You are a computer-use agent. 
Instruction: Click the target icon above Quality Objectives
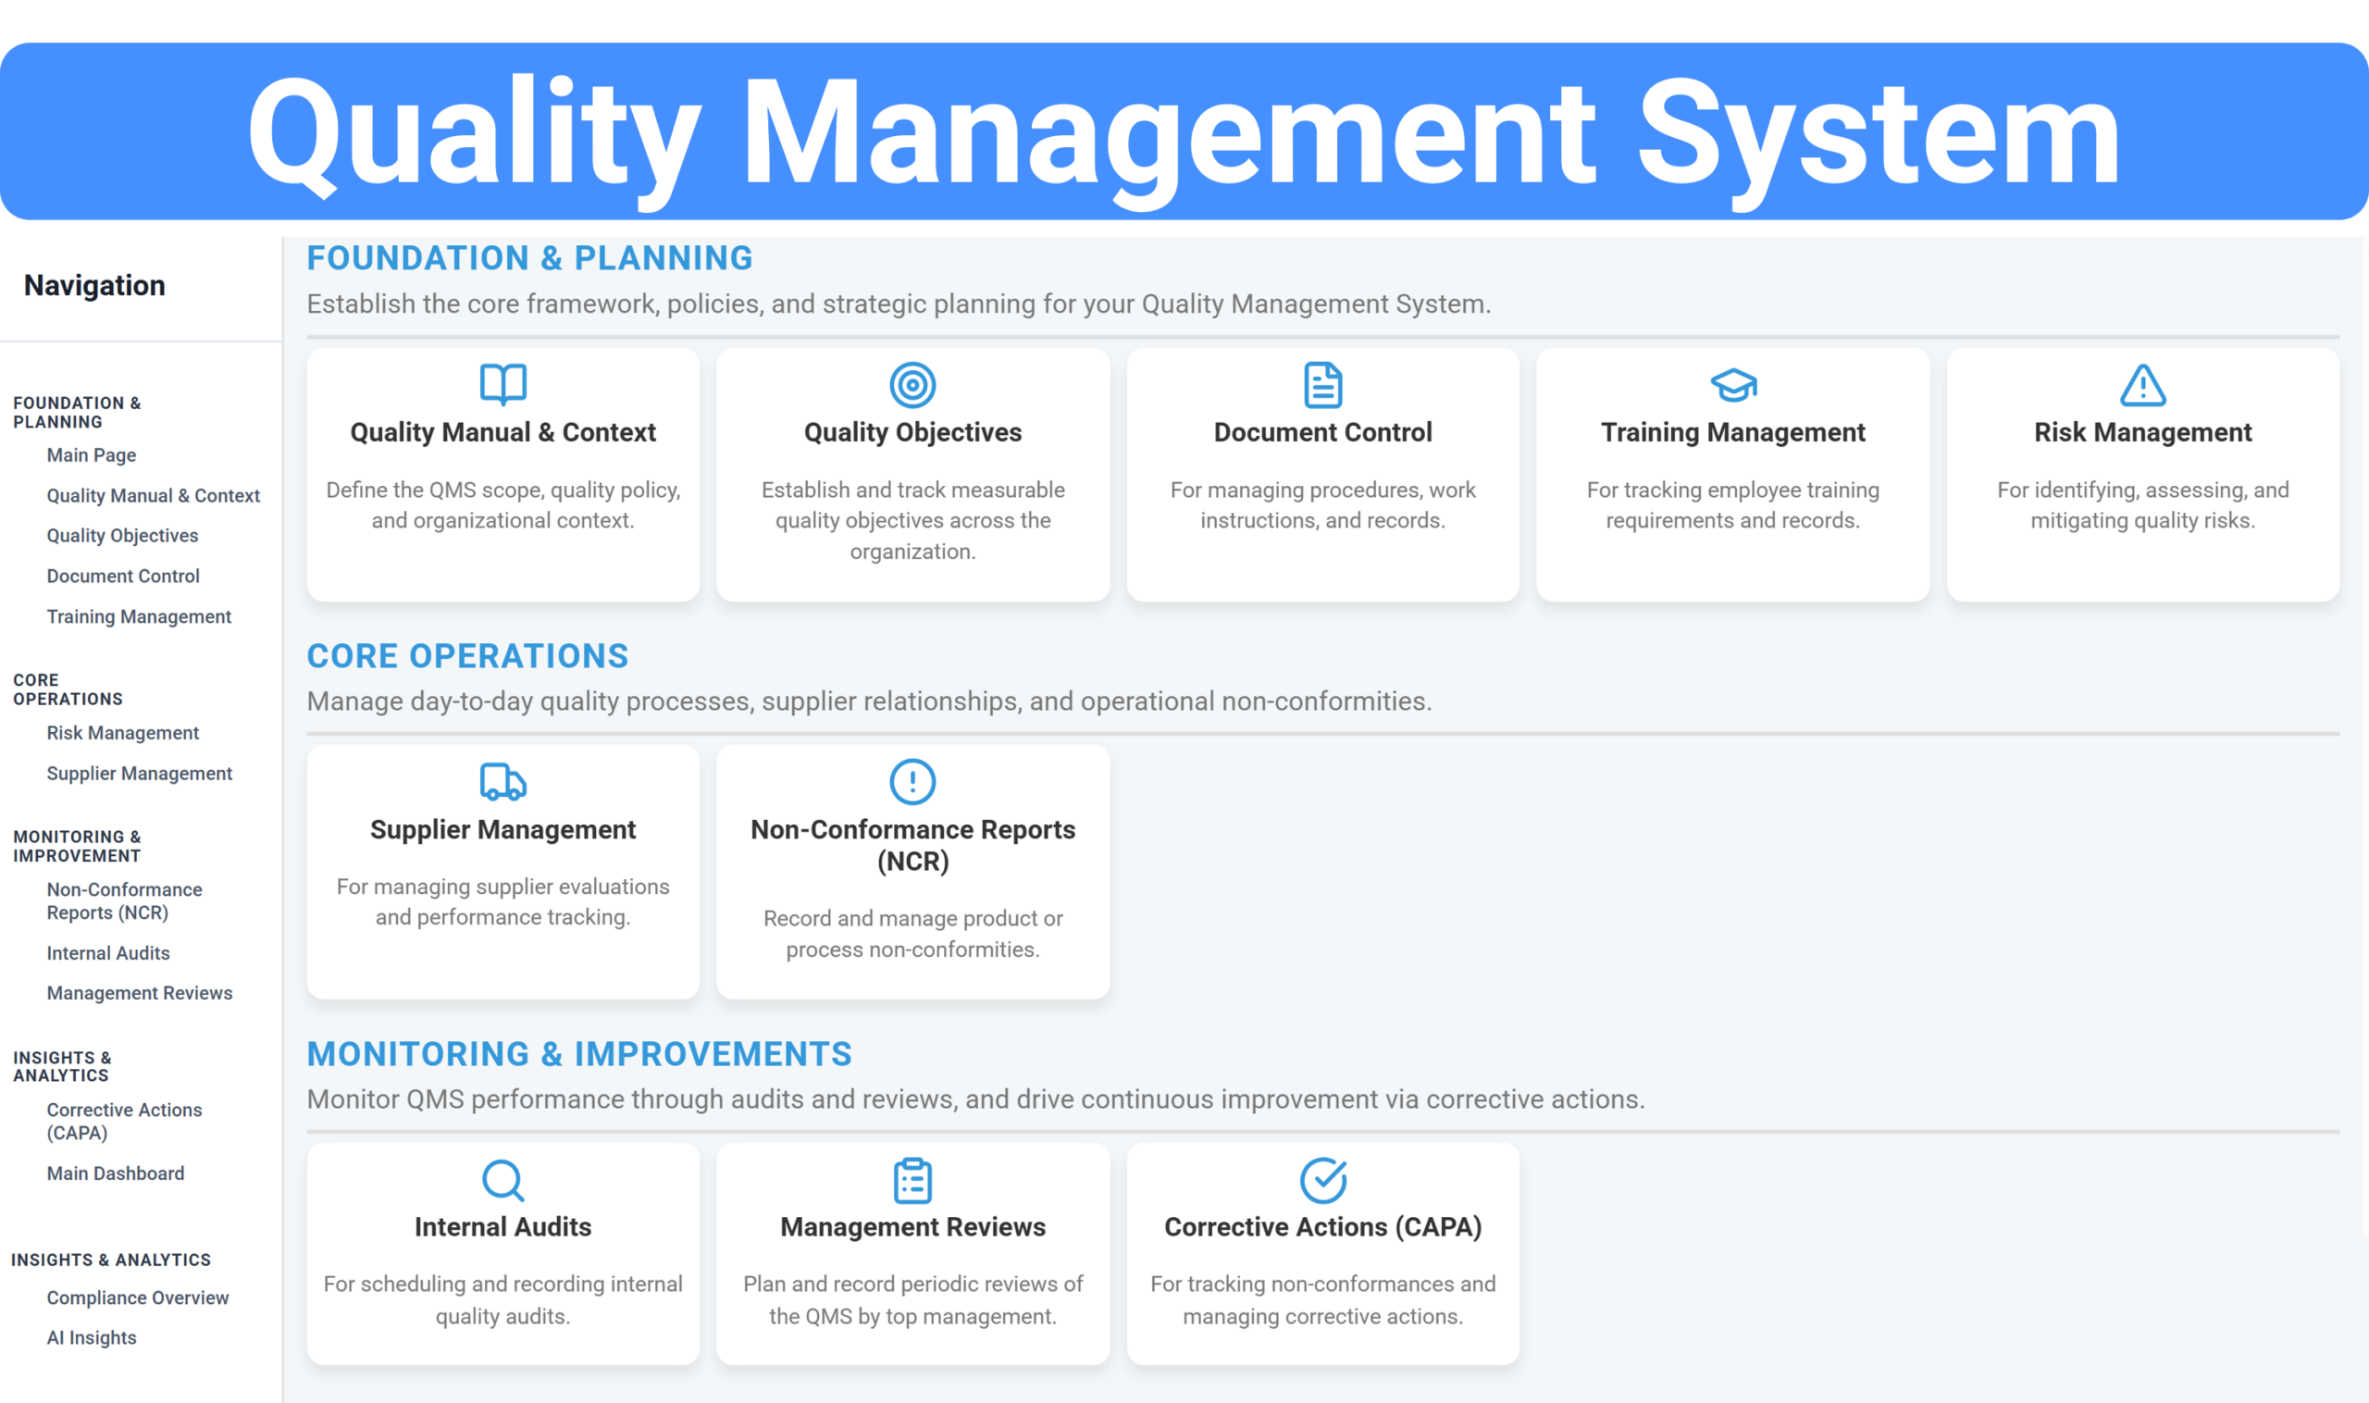(x=912, y=385)
